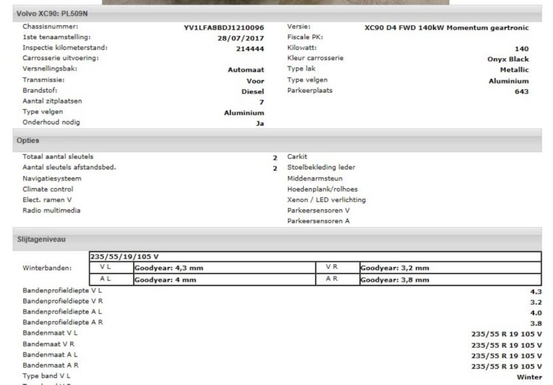
Task: Click the VL cell Goodyear: 4,3 mm
Action: [224, 268]
